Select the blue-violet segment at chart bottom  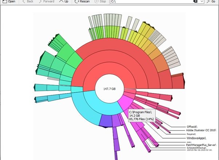(x=106, y=121)
